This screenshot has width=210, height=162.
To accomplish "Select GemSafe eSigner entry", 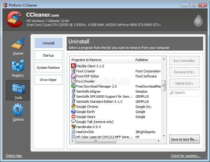I will click(88, 91).
